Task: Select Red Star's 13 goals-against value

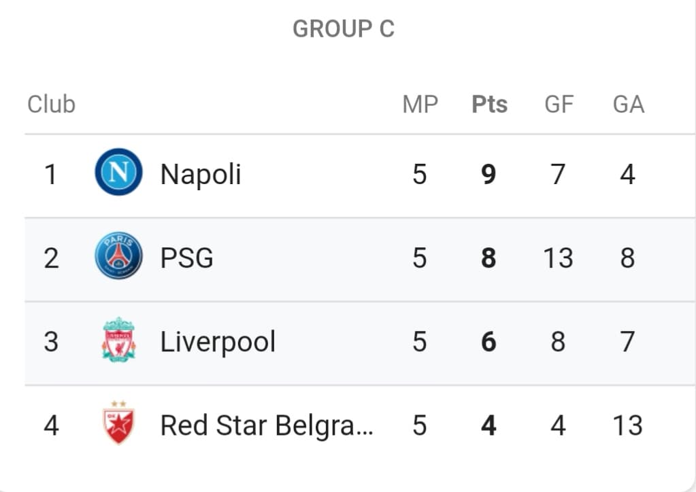Action: [628, 425]
